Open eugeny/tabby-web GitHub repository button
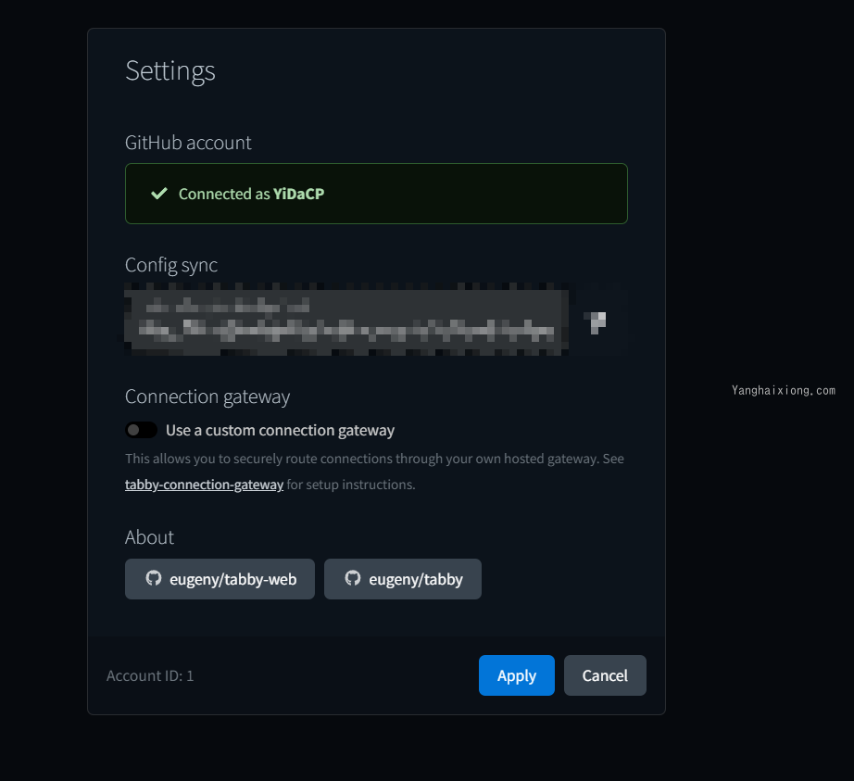 click(220, 579)
